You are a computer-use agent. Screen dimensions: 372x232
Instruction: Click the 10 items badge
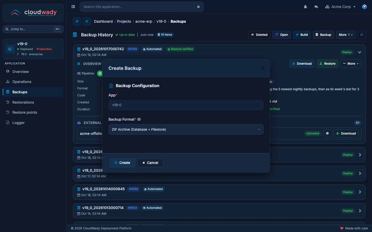coord(165,35)
